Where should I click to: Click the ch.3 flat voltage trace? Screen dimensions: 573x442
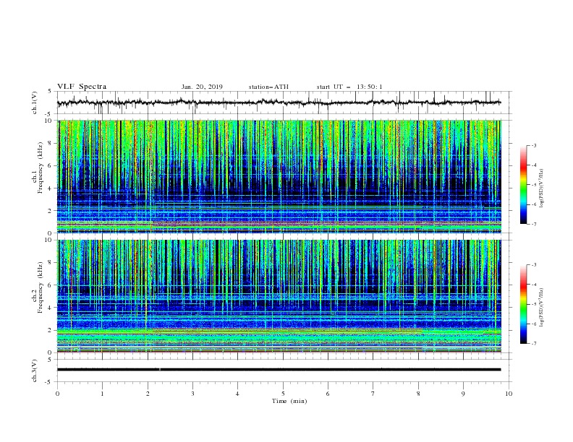point(279,370)
